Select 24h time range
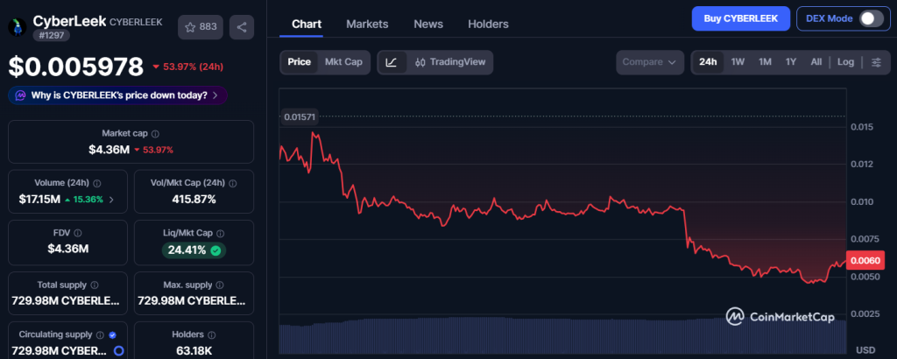The width and height of the screenshot is (897, 359). [x=708, y=62]
